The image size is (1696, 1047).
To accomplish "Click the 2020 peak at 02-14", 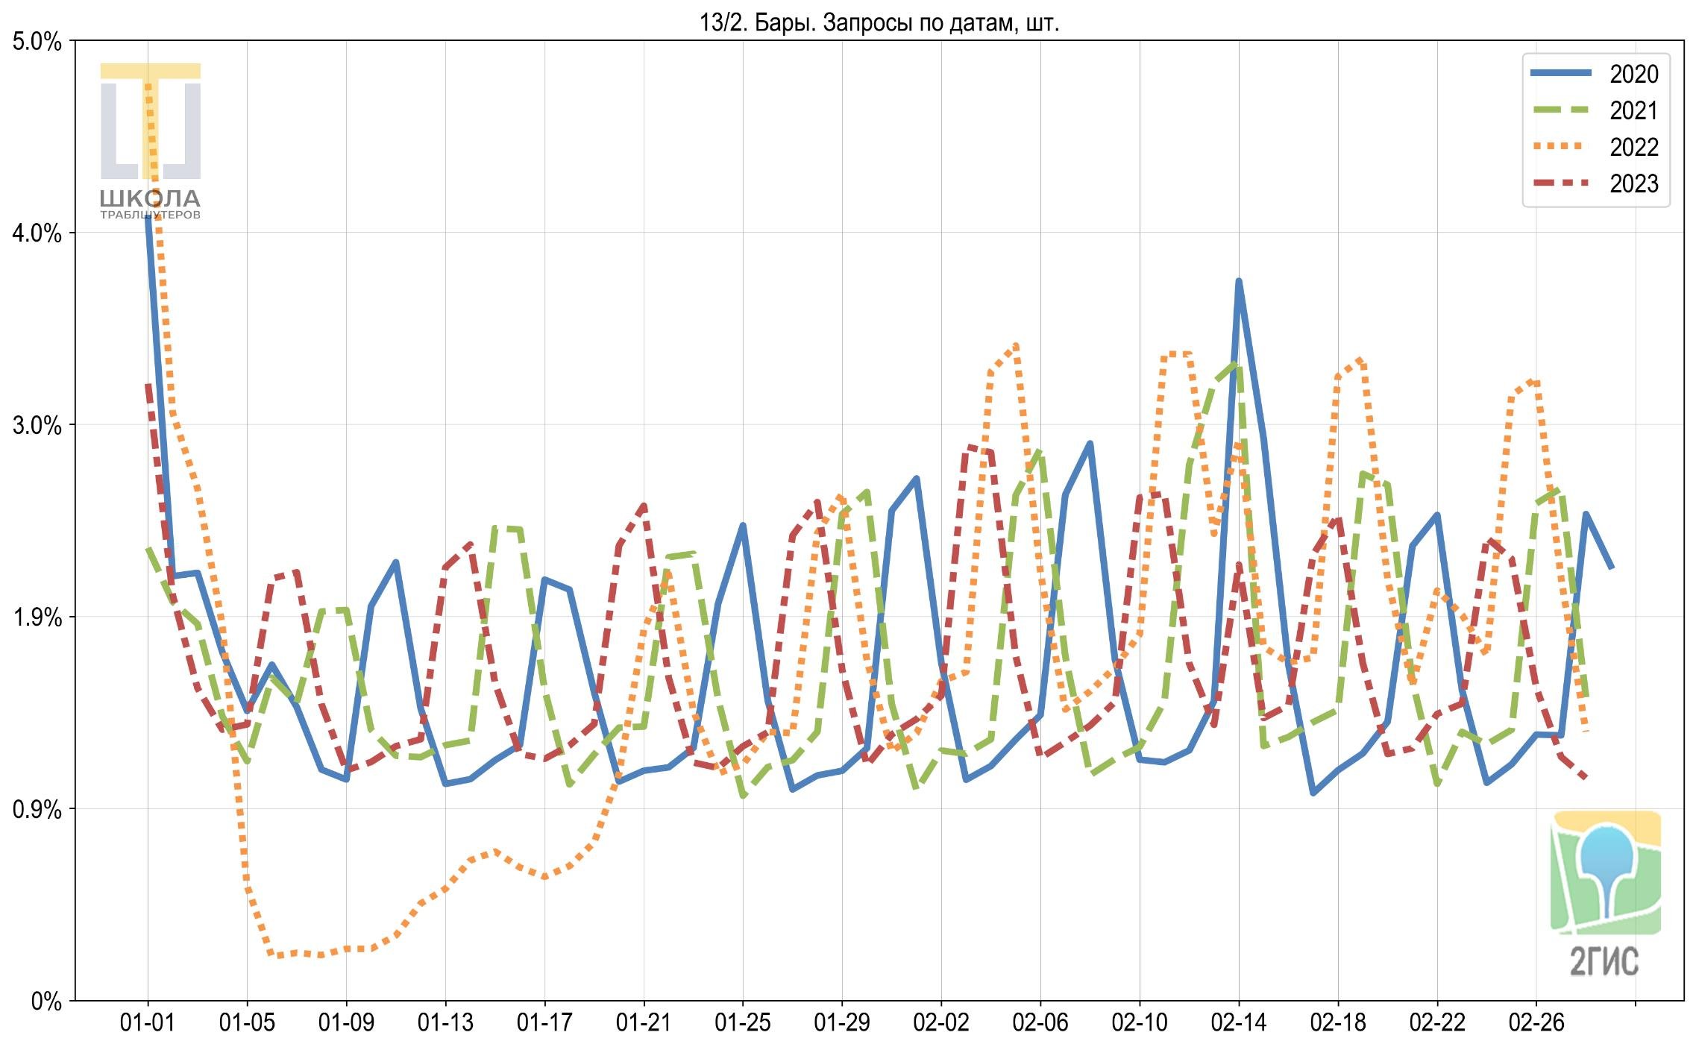I will tap(1239, 282).
